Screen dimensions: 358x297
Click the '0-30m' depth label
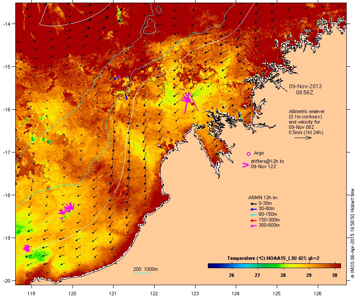click(265, 204)
